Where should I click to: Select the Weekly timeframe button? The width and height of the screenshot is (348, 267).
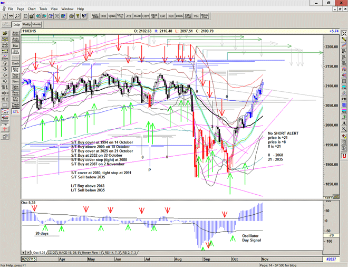tap(26, 24)
